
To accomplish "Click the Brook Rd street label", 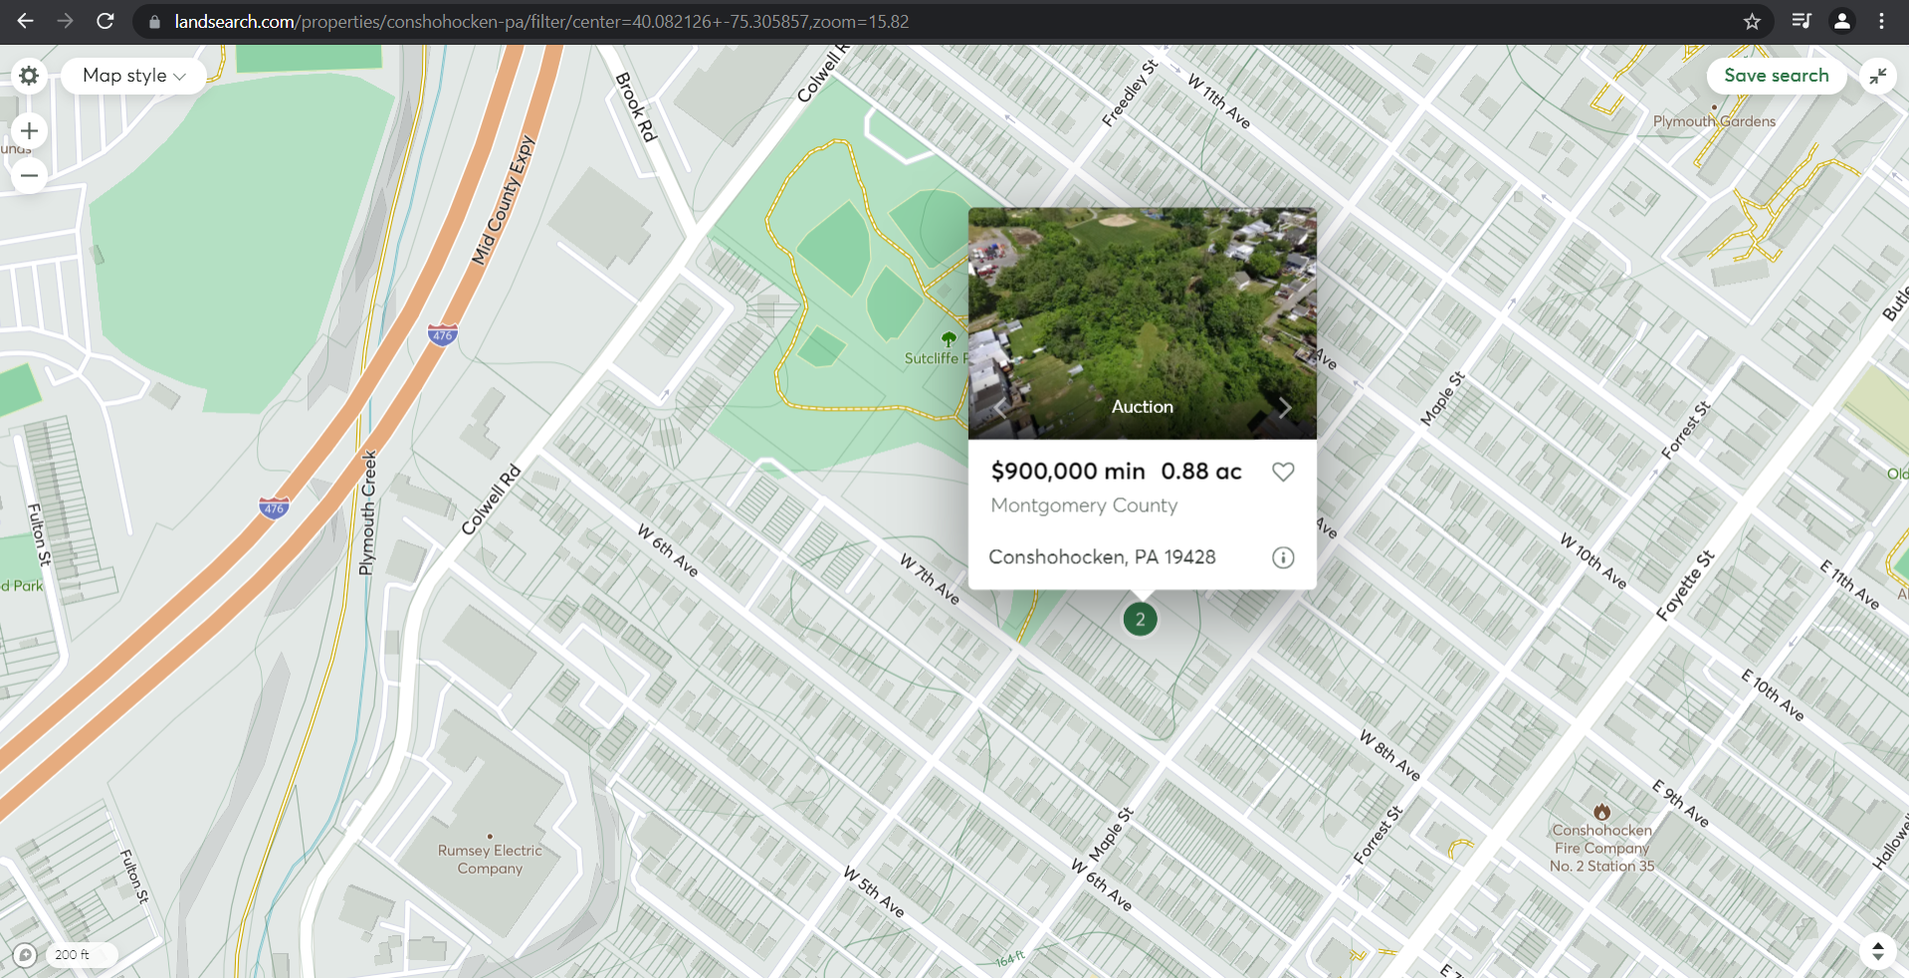I will click(x=636, y=106).
